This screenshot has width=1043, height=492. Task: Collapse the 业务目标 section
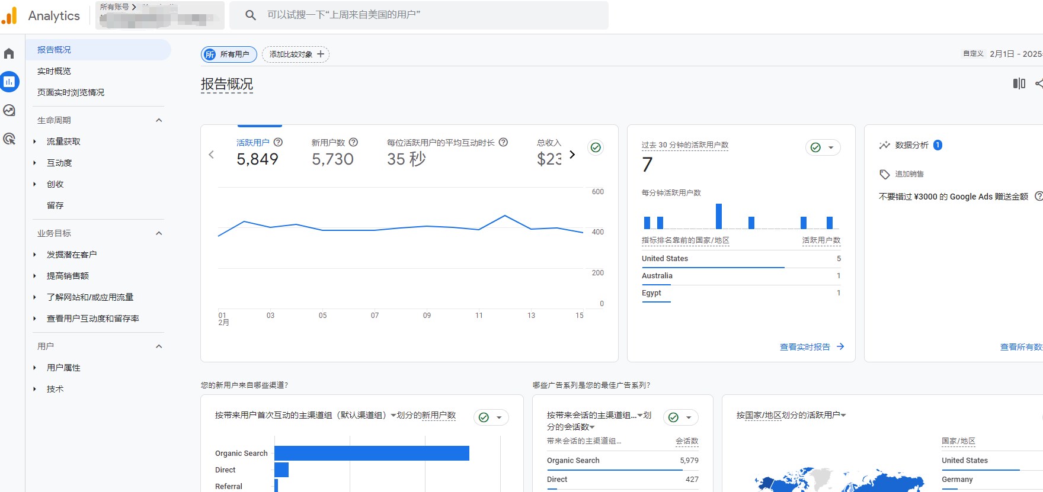(159, 233)
